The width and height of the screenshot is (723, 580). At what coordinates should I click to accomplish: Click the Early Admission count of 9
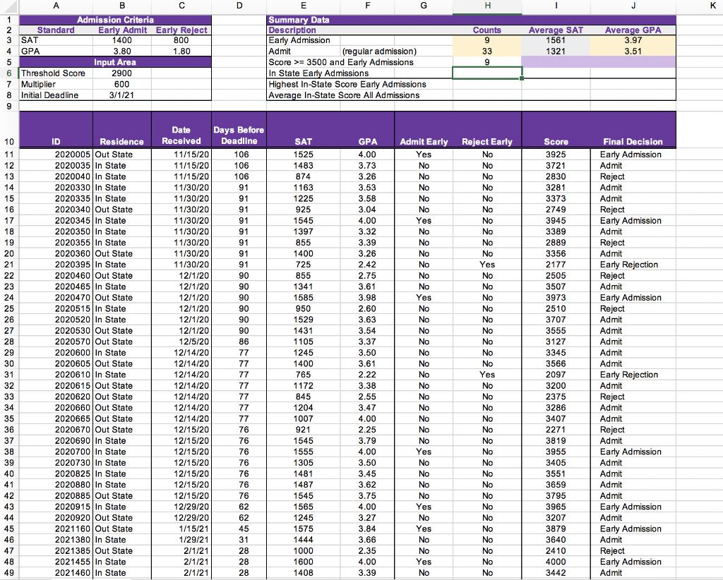click(487, 40)
